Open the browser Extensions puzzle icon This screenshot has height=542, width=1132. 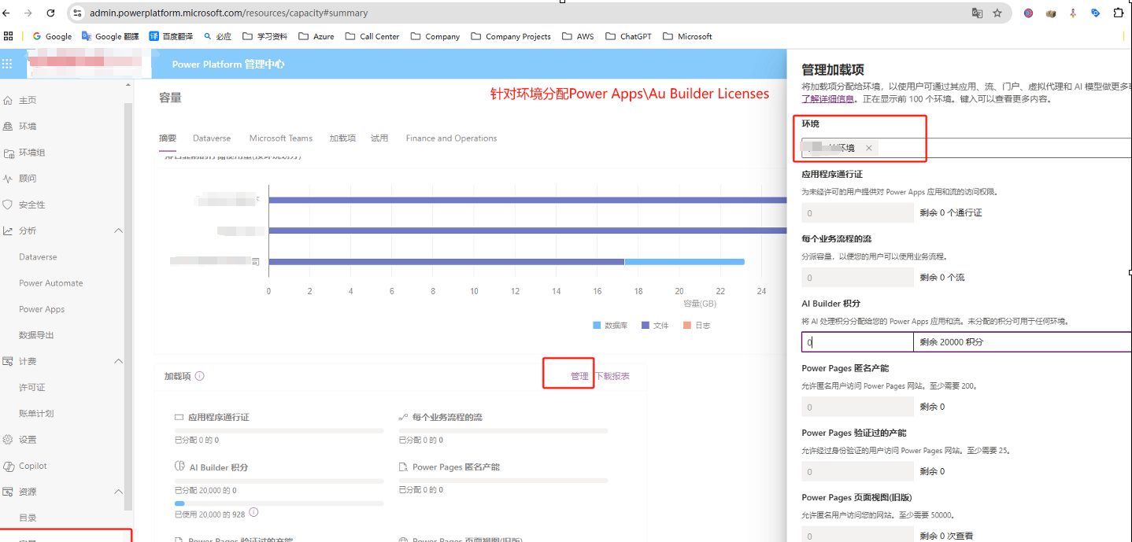(x=1118, y=13)
